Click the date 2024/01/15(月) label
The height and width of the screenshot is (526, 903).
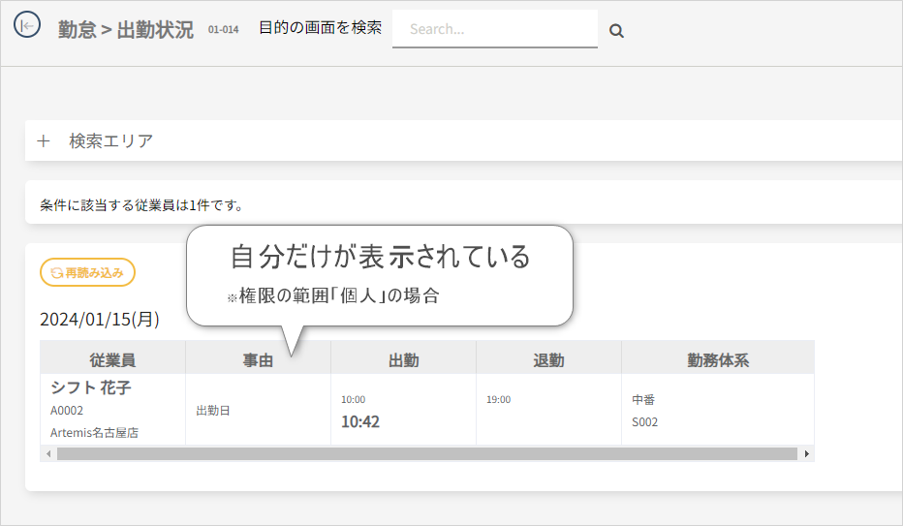100,319
